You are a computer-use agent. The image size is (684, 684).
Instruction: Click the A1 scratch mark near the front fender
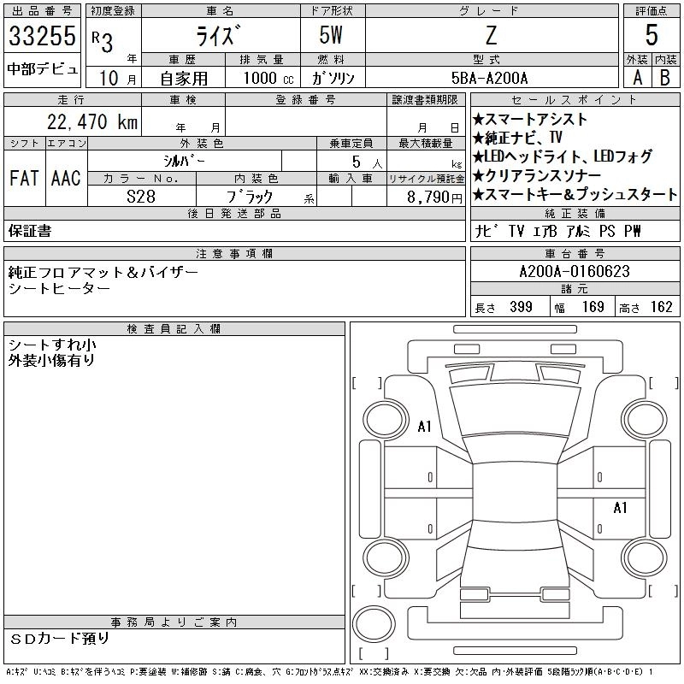[x=424, y=426]
